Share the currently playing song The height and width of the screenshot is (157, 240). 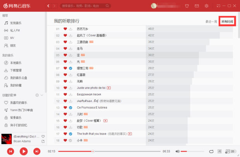point(43,142)
